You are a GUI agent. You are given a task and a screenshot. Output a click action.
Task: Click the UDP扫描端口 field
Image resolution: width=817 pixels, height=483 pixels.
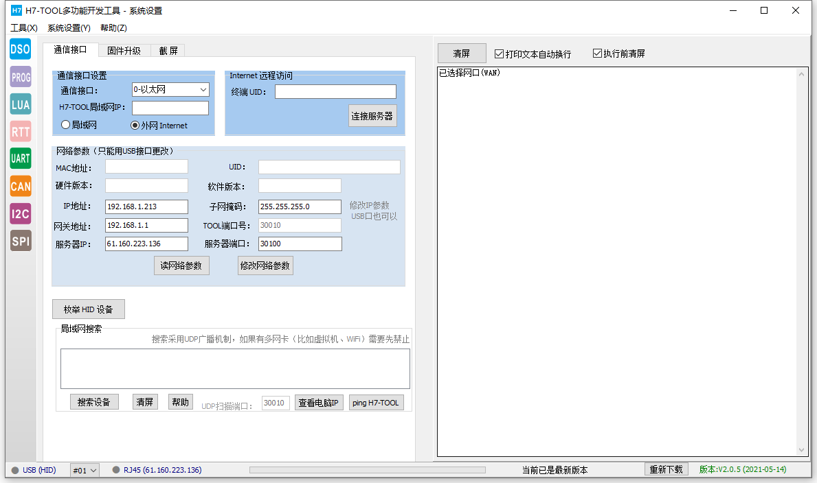click(276, 403)
